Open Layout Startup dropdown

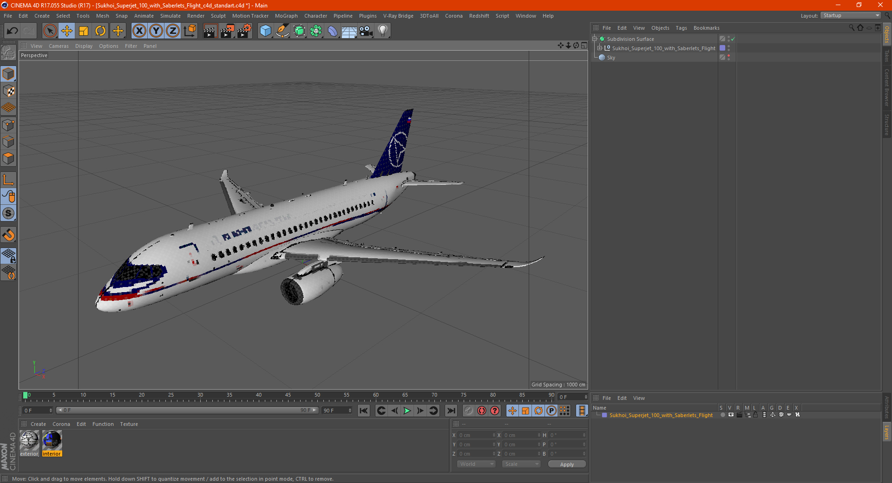coord(851,15)
